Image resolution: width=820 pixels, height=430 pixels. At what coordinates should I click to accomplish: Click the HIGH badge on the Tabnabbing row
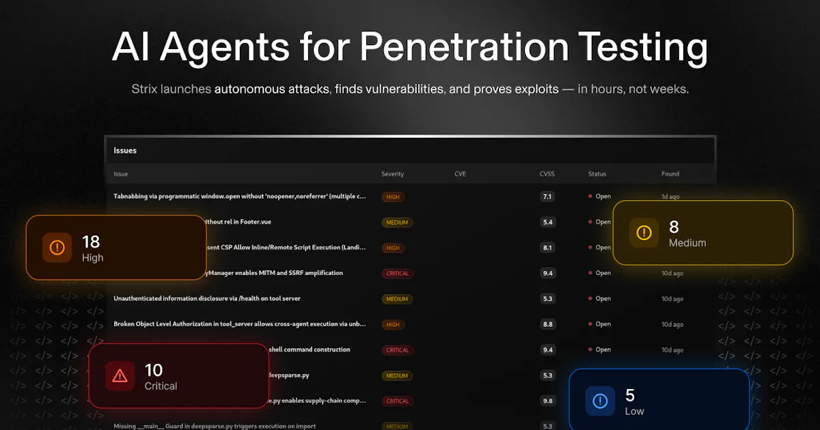click(x=393, y=197)
